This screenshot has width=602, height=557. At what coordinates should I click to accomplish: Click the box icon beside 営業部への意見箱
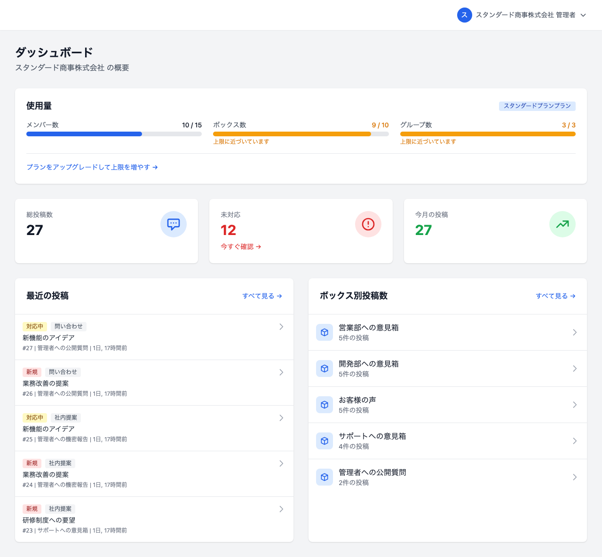click(x=325, y=332)
